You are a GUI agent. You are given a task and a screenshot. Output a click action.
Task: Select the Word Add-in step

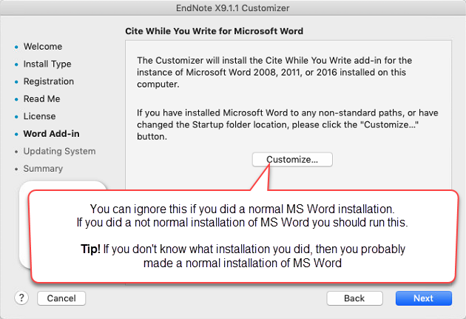[52, 134]
